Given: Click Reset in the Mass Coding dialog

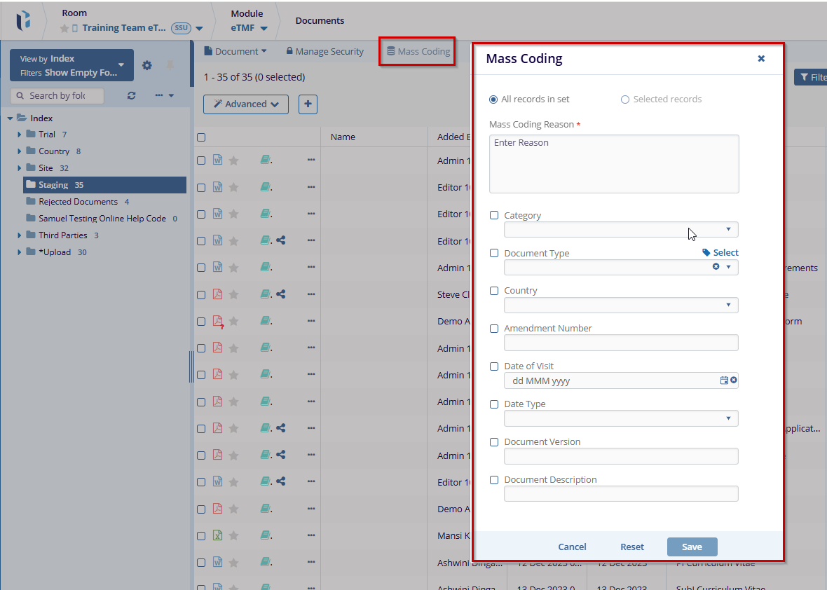Looking at the screenshot, I should click(x=631, y=547).
